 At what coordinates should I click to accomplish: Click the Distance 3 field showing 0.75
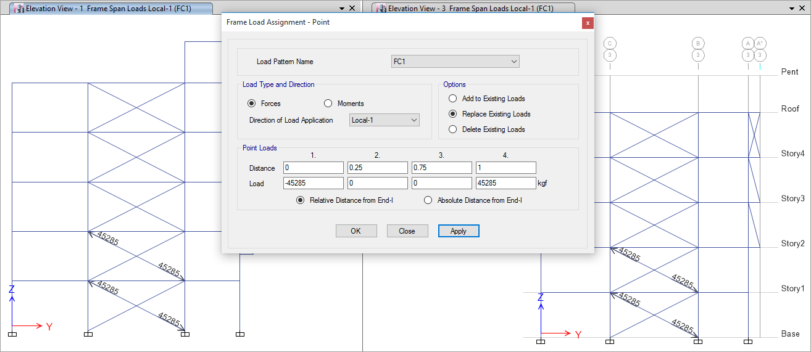(x=441, y=168)
